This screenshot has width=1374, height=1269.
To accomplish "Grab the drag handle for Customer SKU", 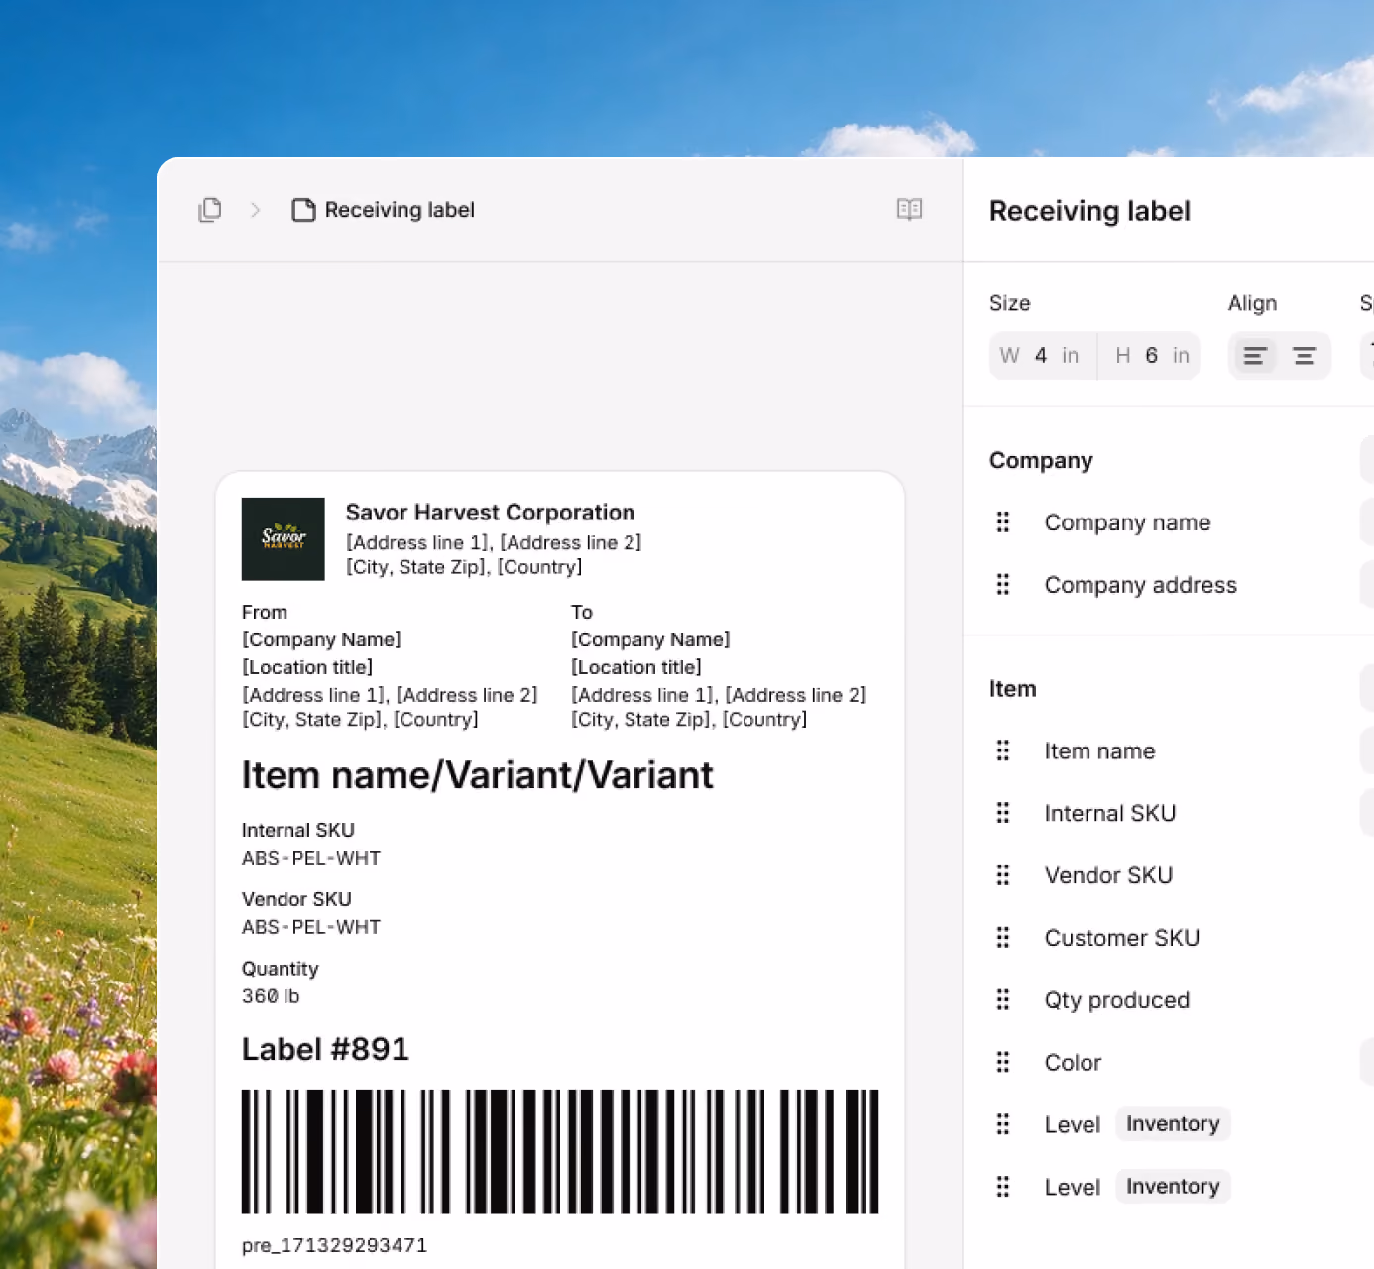I will tap(1003, 938).
